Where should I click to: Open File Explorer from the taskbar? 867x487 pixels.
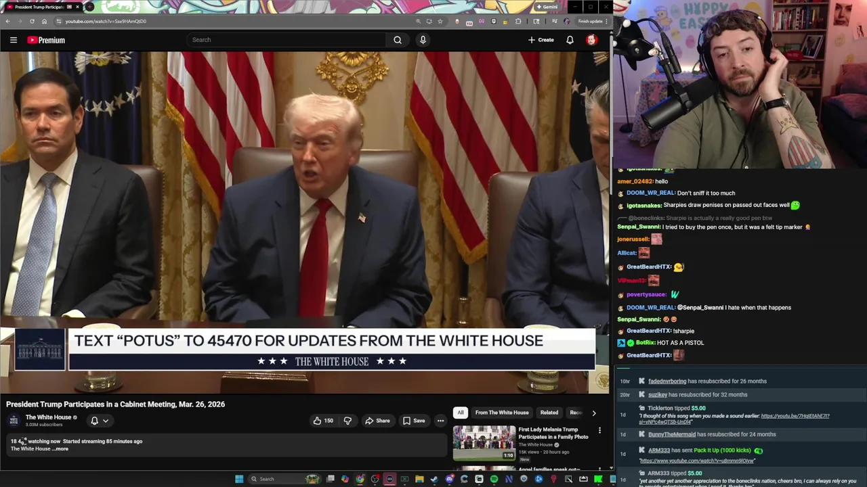pos(419,479)
